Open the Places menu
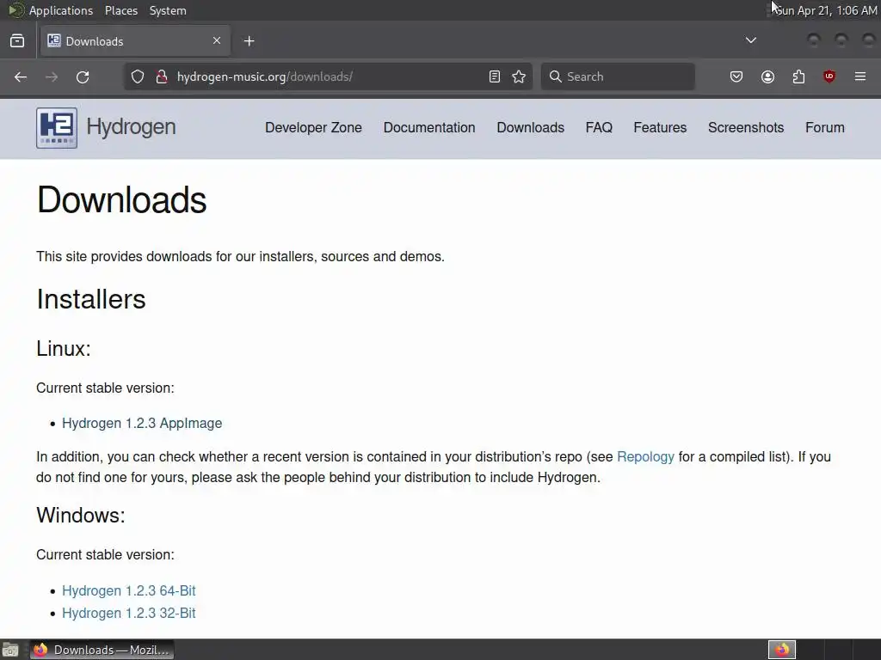The image size is (881, 660). (x=121, y=10)
